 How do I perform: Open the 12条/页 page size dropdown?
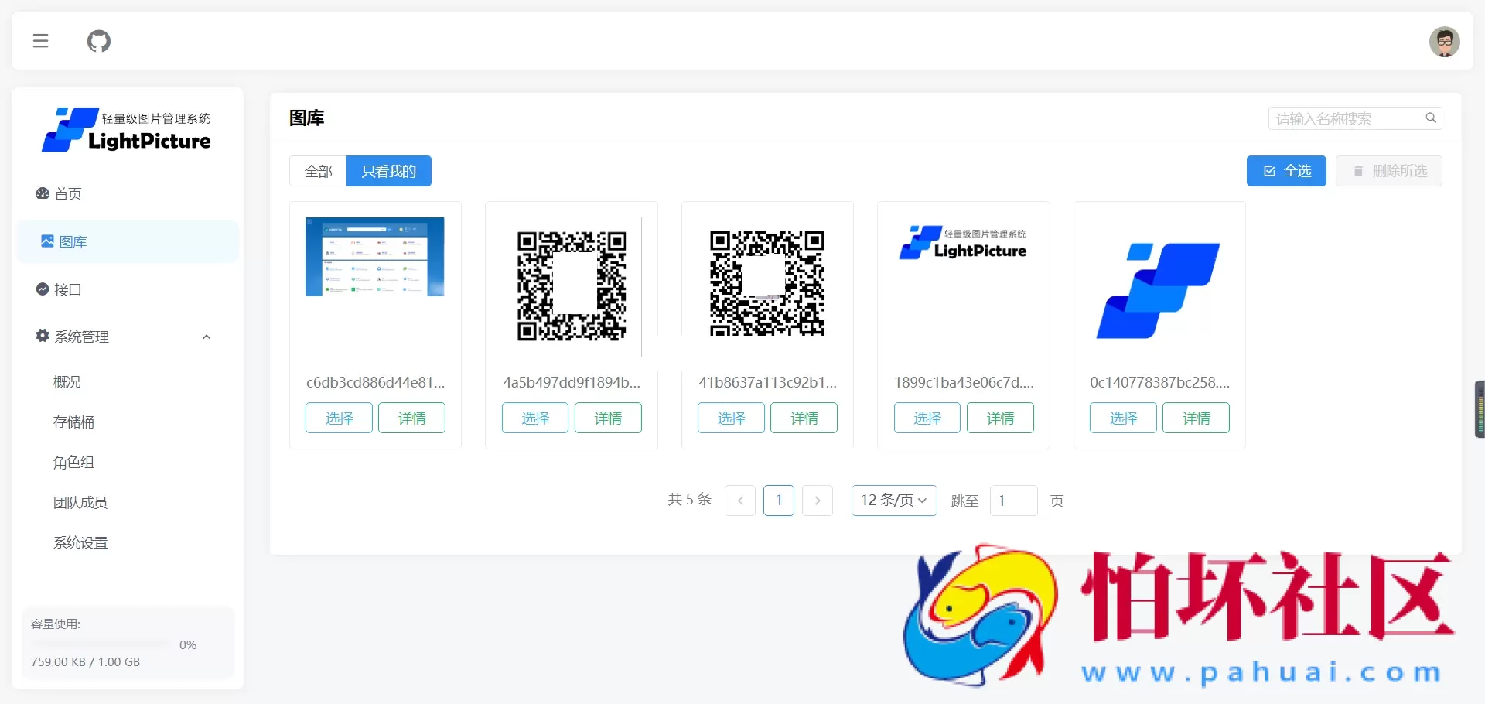point(893,501)
